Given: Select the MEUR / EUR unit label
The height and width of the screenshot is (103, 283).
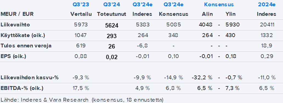Looking at the screenshot, I should [x=17, y=14].
